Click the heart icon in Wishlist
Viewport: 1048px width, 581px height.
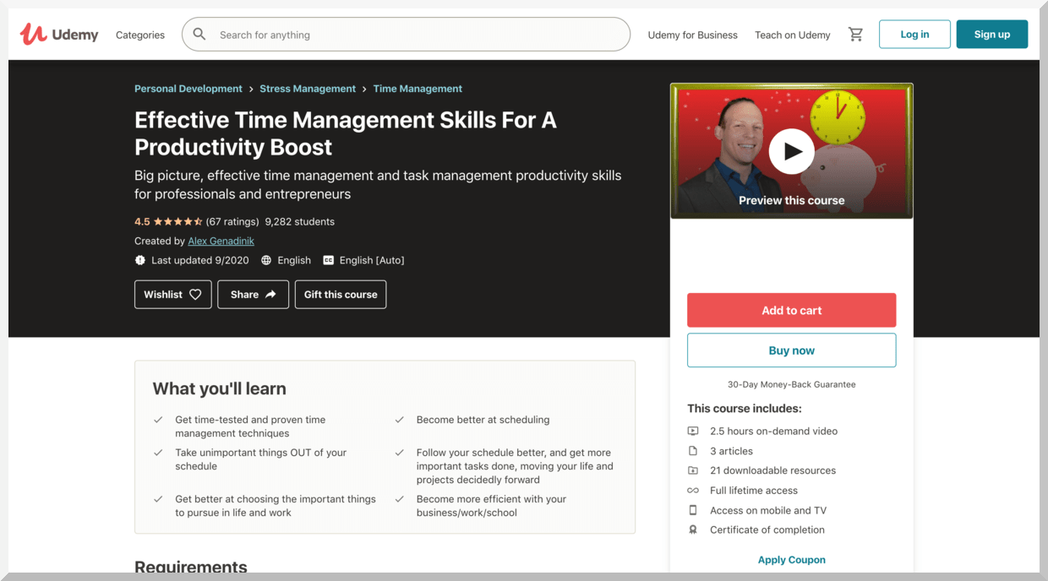195,295
